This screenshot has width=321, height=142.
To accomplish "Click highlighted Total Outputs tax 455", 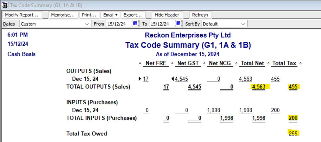I will [x=293, y=87].
